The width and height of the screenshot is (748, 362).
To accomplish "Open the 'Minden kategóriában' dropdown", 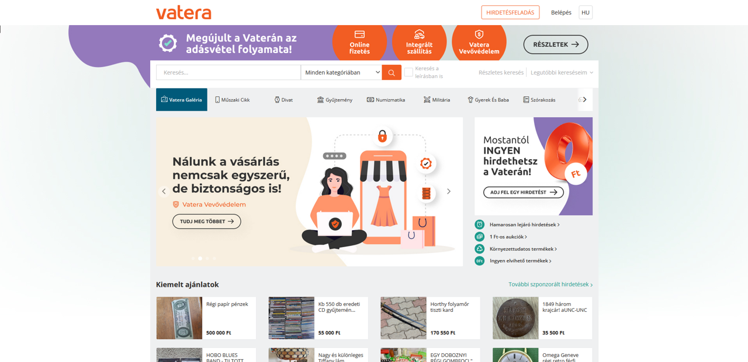I will pos(341,72).
